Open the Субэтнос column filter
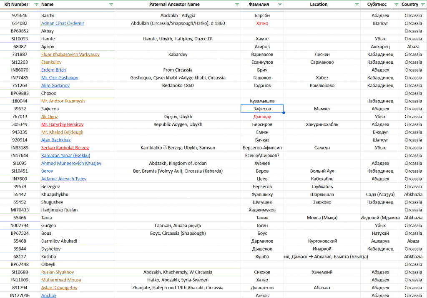 pos(395,5)
